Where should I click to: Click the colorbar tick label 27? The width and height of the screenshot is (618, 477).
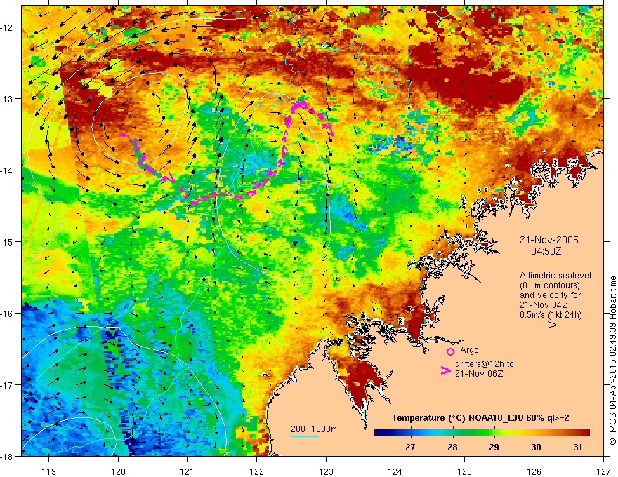(x=410, y=448)
